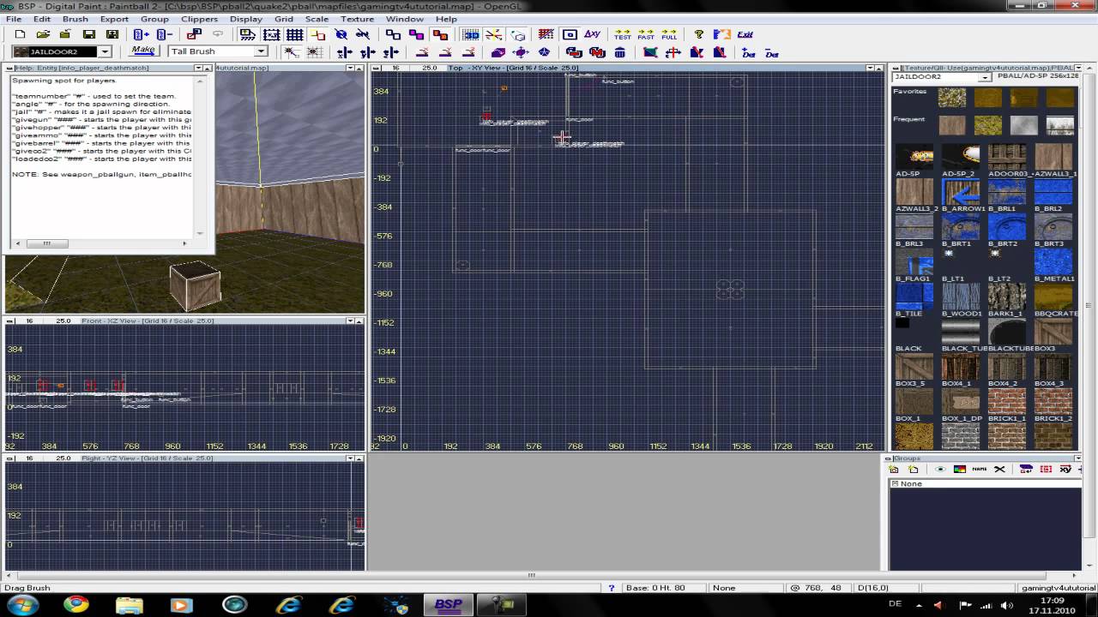Viewport: 1098px width, 617px height.
Task: Open Chrome from the Windows taskbar
Action: [x=75, y=605]
